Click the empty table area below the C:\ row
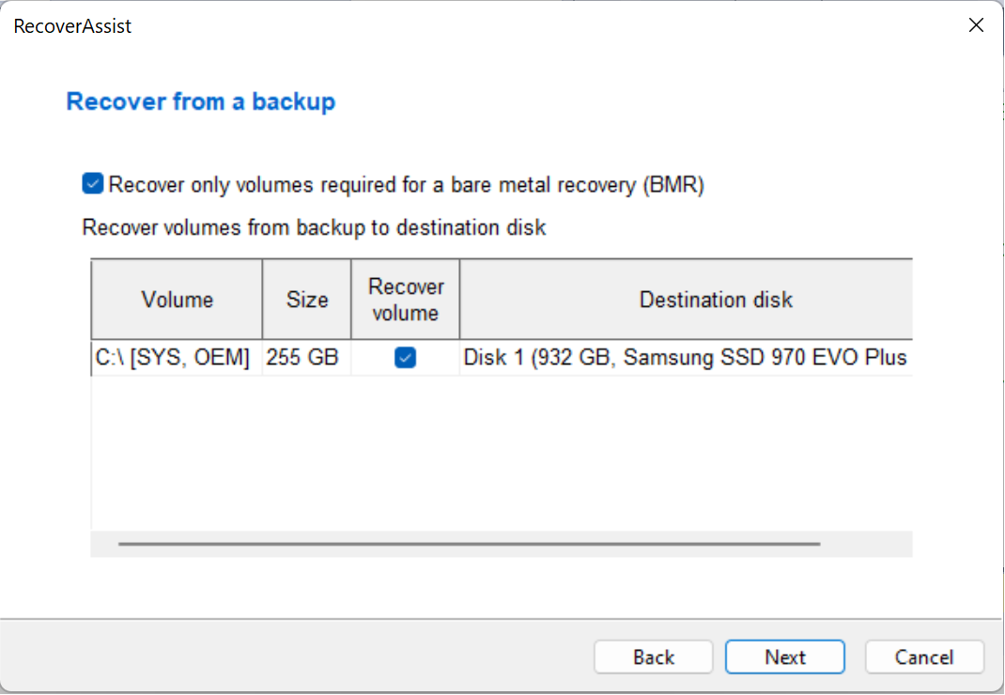The height and width of the screenshot is (695, 1005). pos(502,453)
